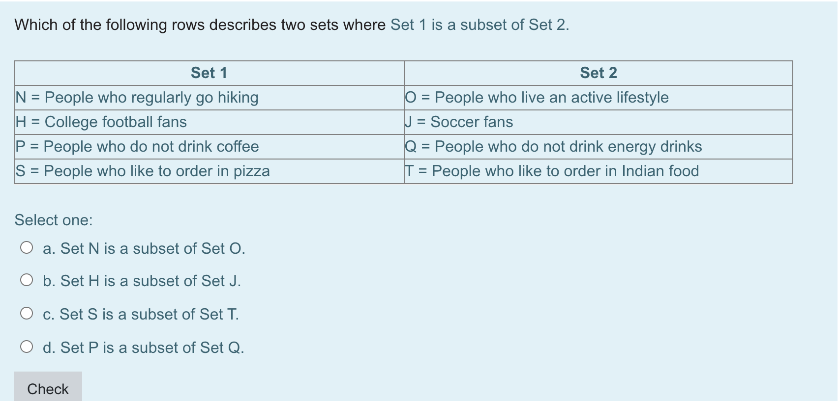Image resolution: width=839 pixels, height=401 pixels.
Task: Click the Set 2 column header
Action: pos(598,73)
